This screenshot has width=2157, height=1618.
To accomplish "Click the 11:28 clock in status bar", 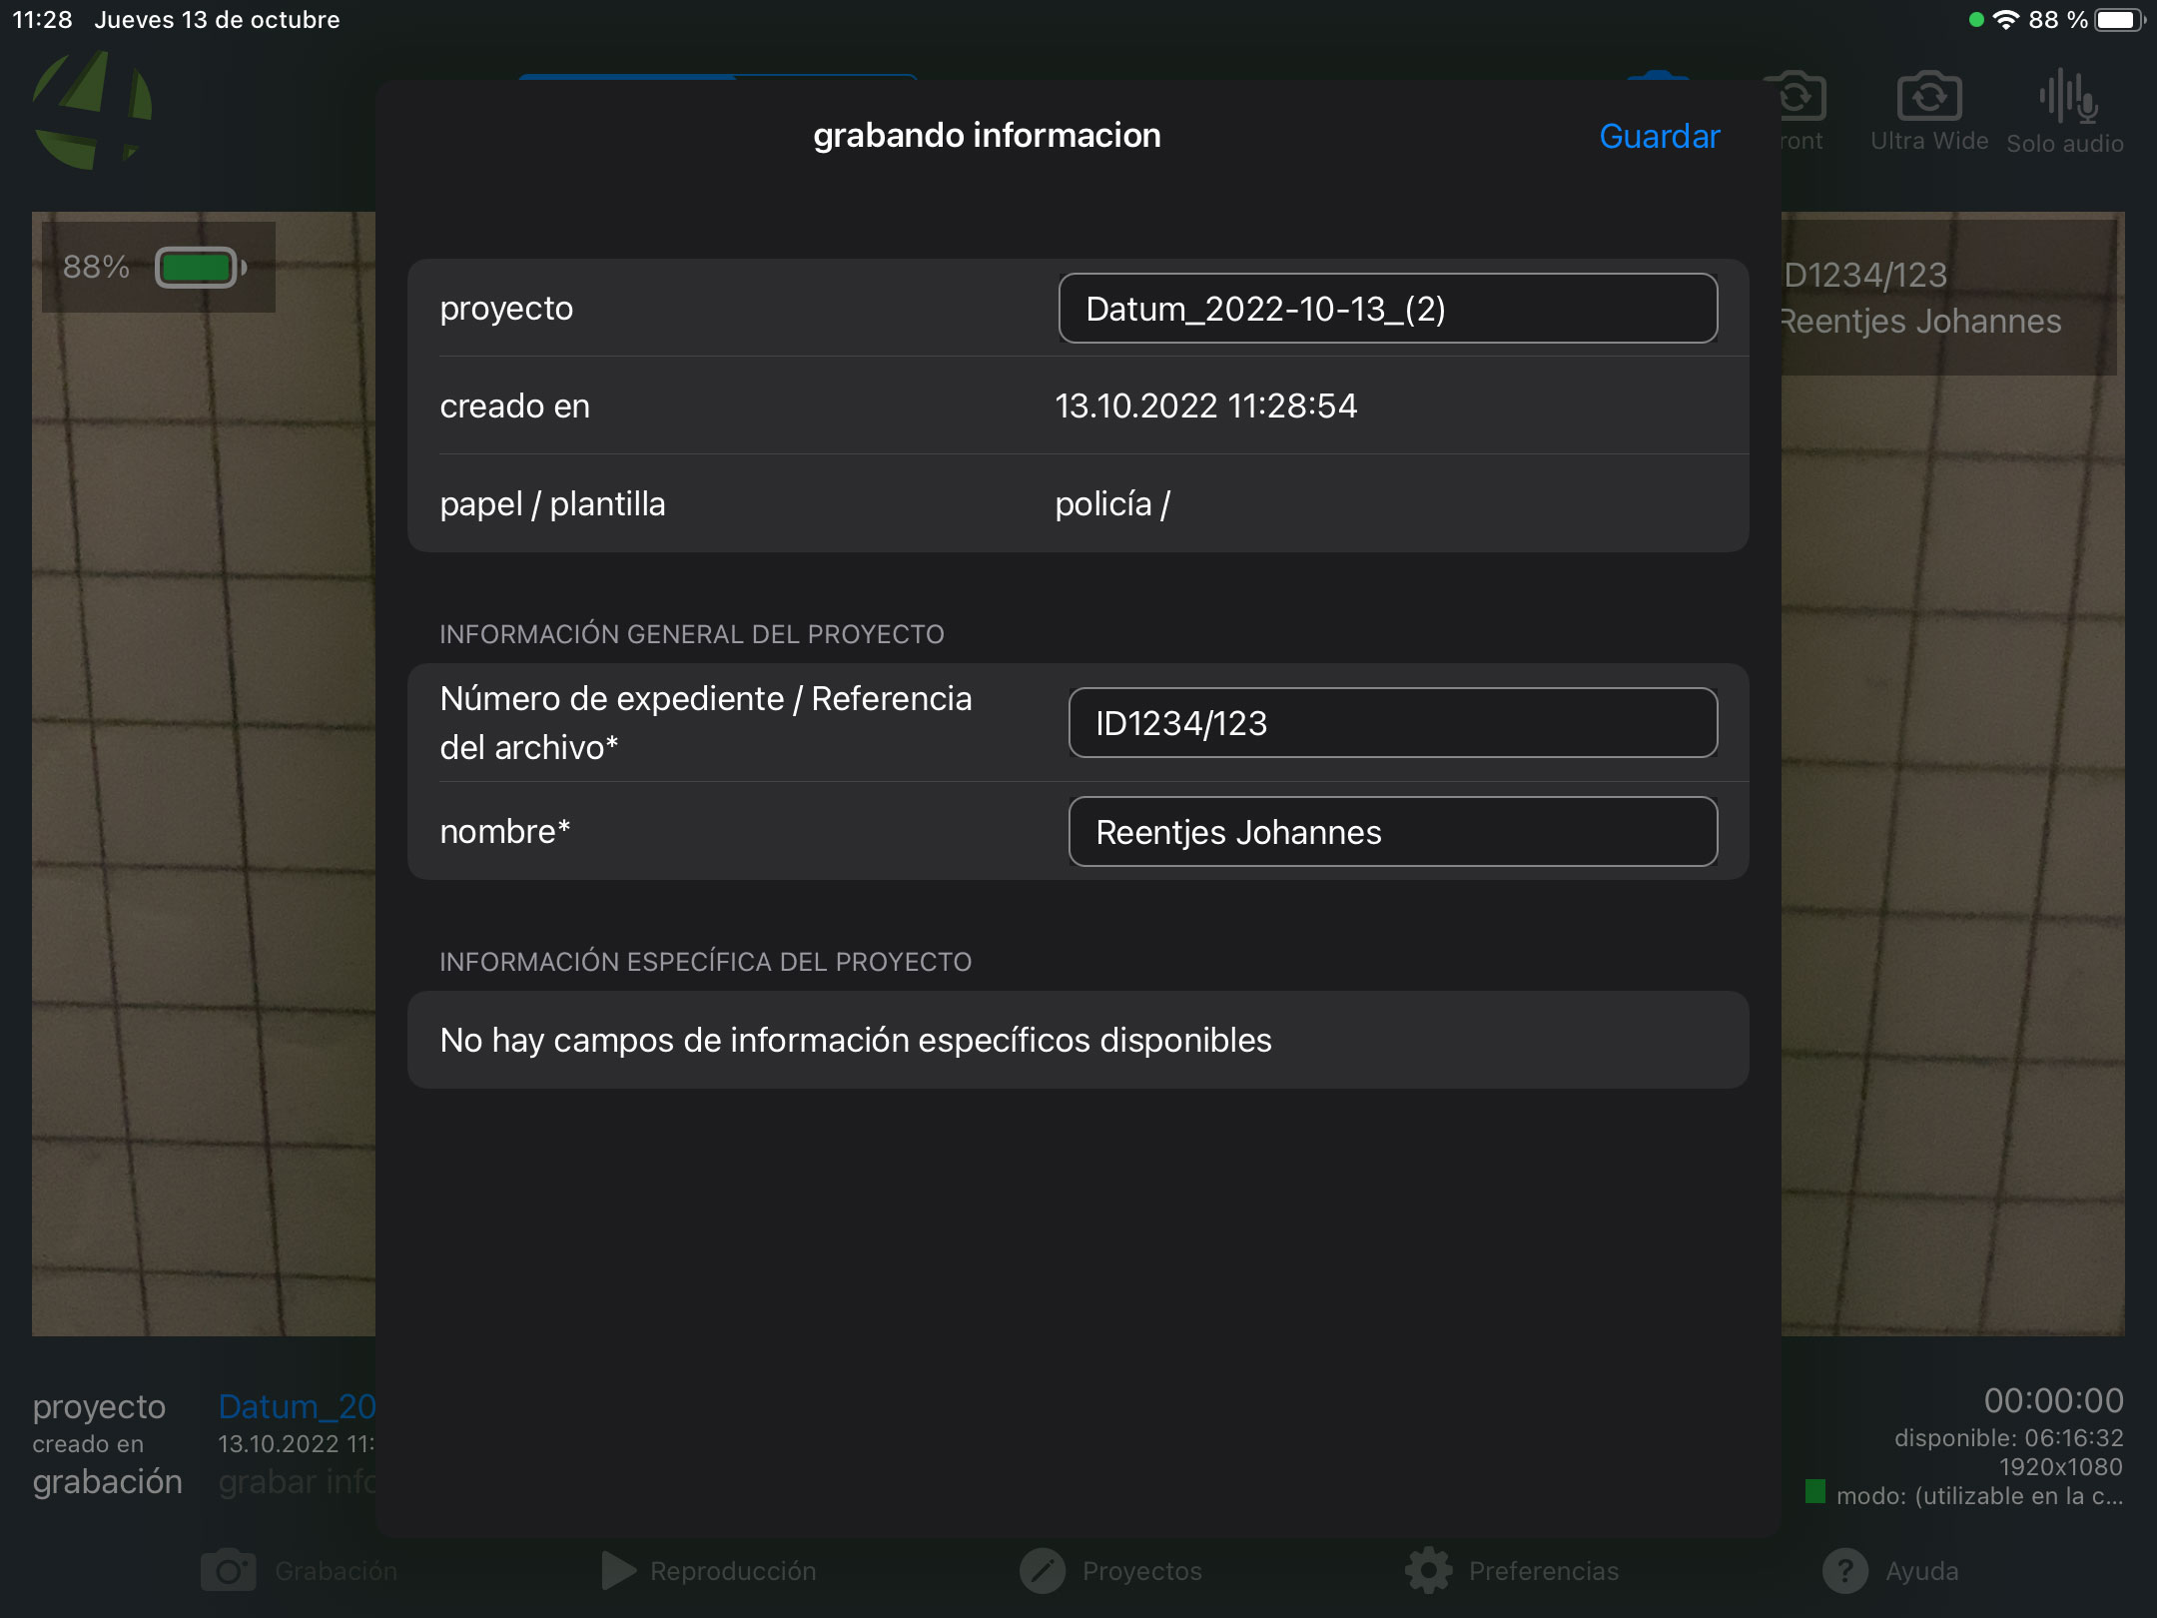I will coord(42,20).
